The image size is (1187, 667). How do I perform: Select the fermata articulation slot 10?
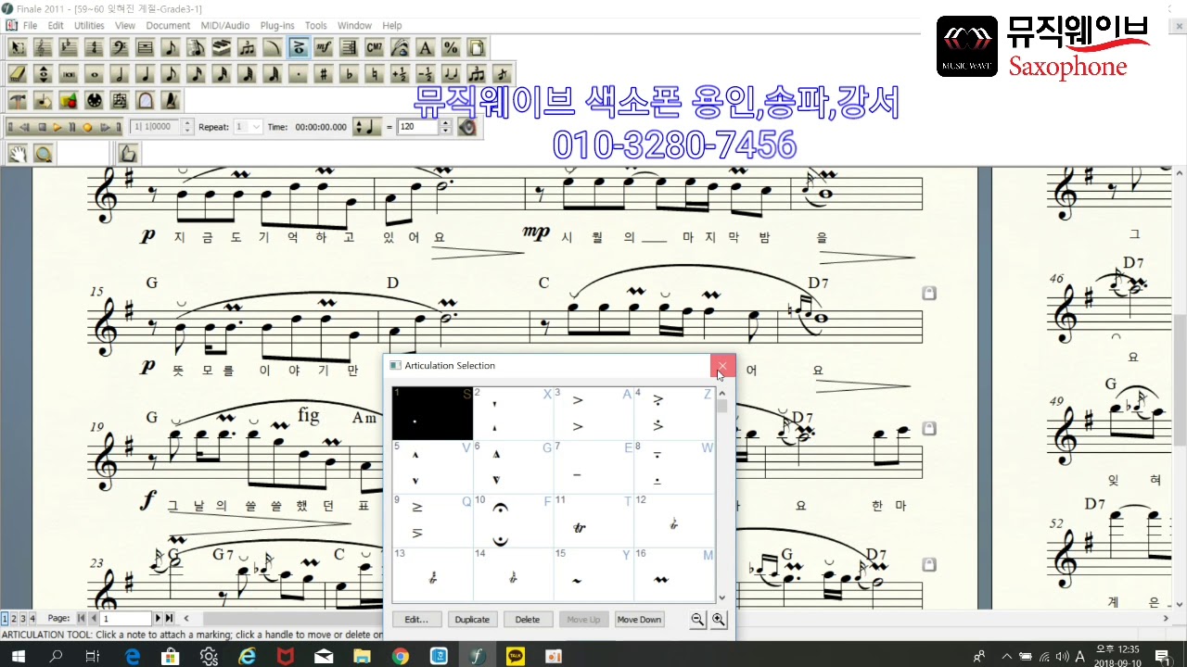click(x=513, y=521)
